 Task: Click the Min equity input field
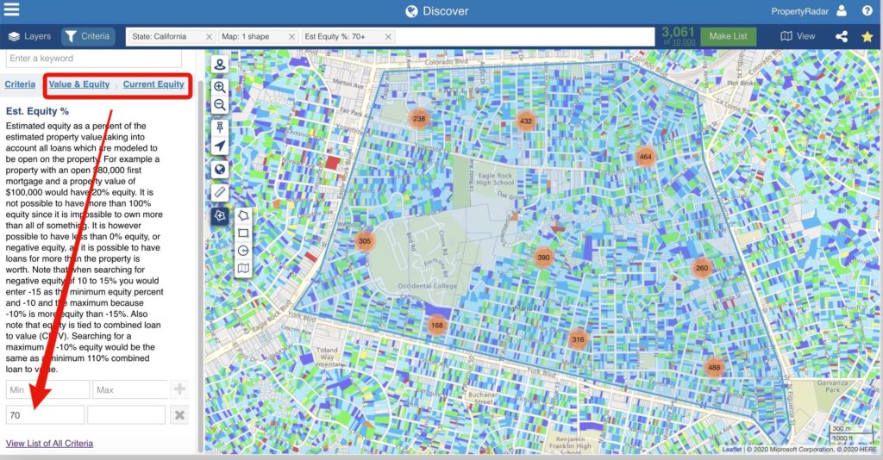pos(47,389)
